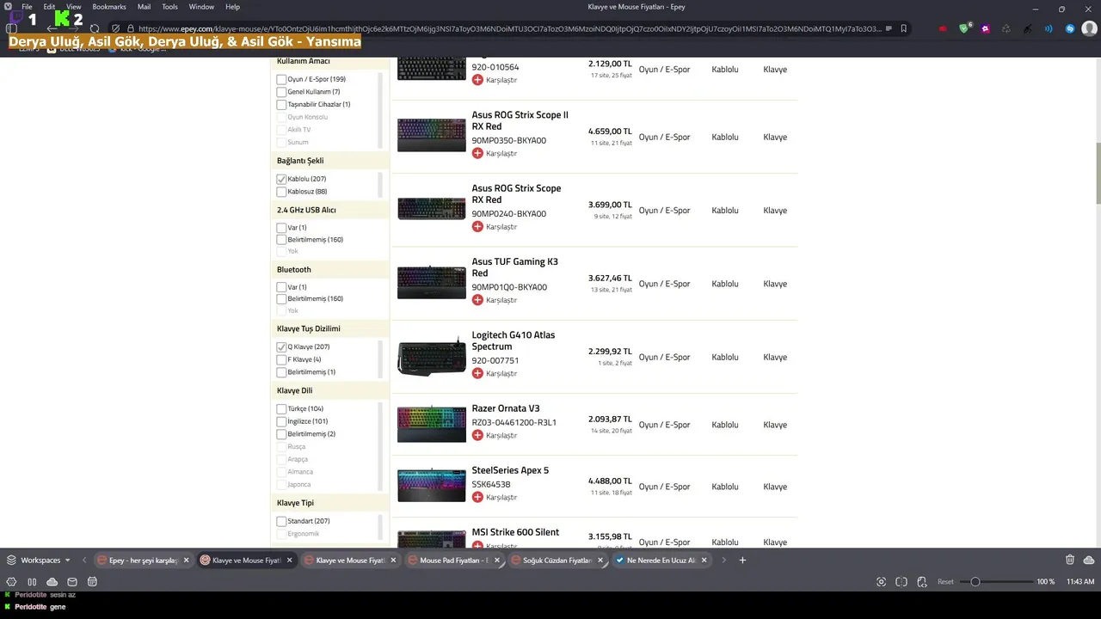The width and height of the screenshot is (1101, 619).
Task: Click mail icon in status bar
Action: pos(72,582)
